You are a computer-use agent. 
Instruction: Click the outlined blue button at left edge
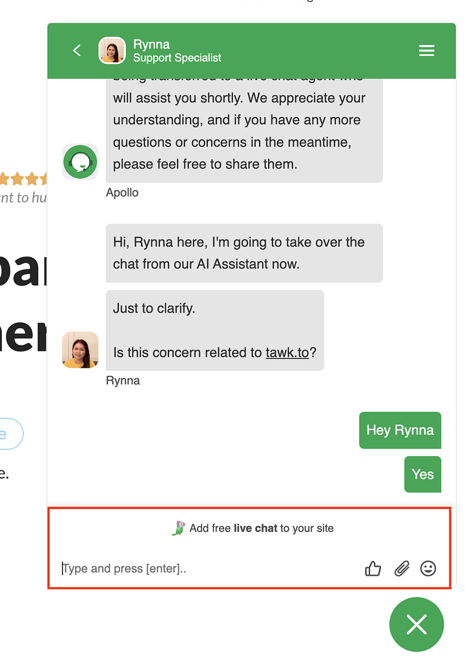pos(12,434)
